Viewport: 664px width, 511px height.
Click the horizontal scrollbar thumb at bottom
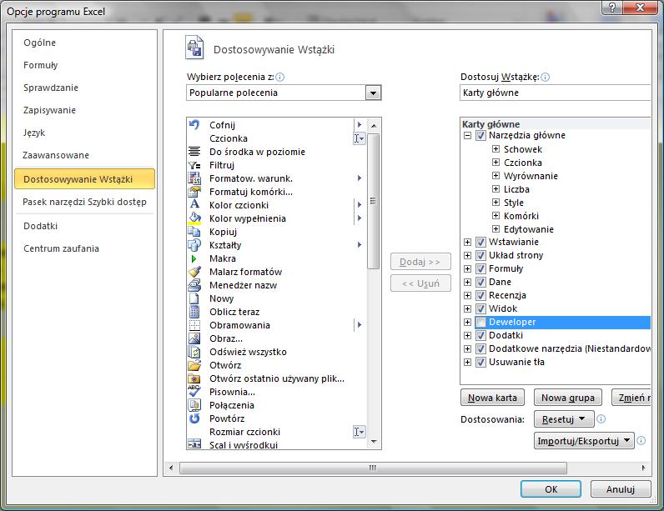(x=373, y=468)
